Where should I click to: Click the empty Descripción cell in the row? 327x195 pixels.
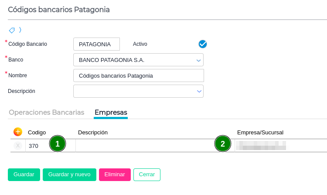point(144,145)
